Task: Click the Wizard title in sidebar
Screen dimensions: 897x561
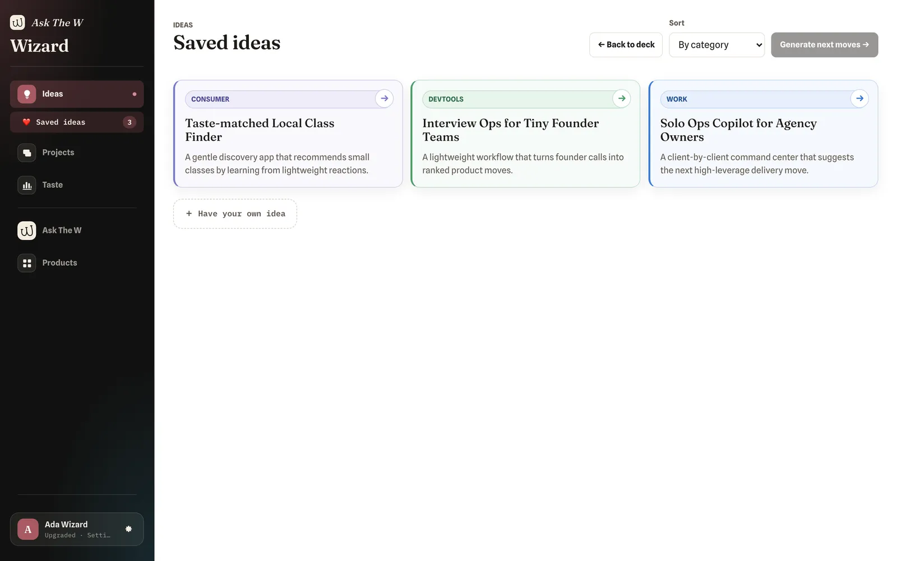Action: pyautogui.click(x=39, y=46)
